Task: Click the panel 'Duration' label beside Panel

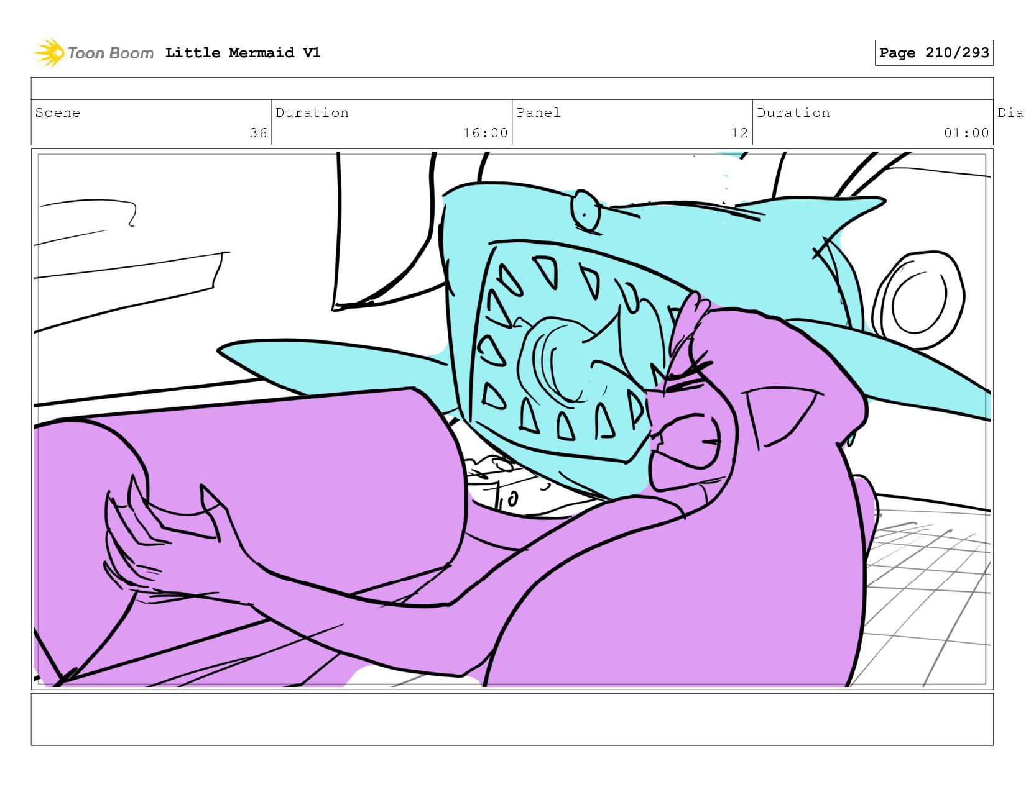Action: point(793,112)
